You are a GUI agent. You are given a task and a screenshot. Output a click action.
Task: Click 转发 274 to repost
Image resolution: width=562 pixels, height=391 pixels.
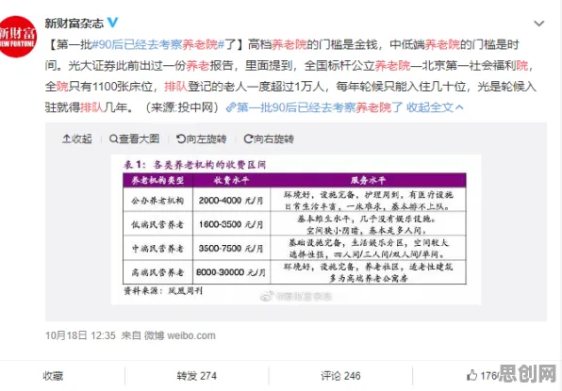tap(196, 376)
